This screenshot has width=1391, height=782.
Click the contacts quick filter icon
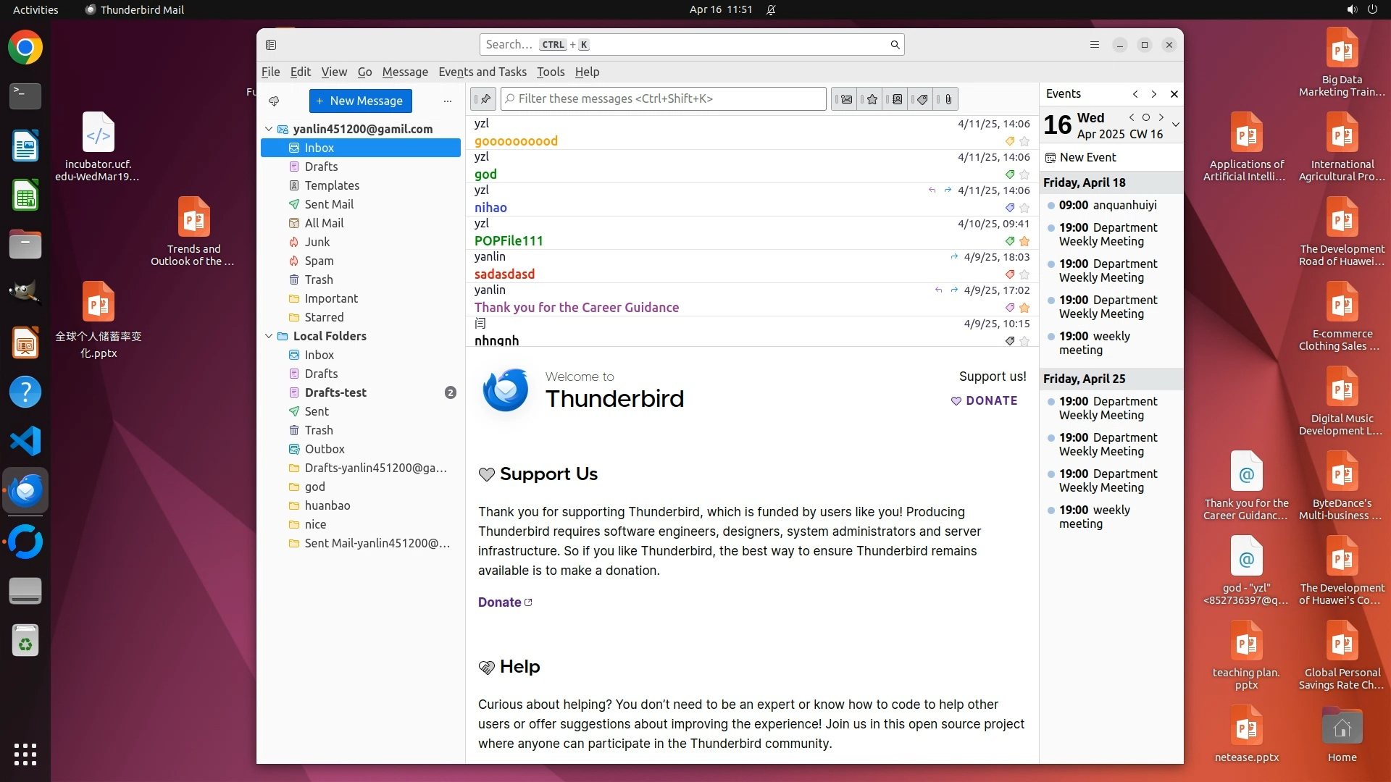click(897, 99)
